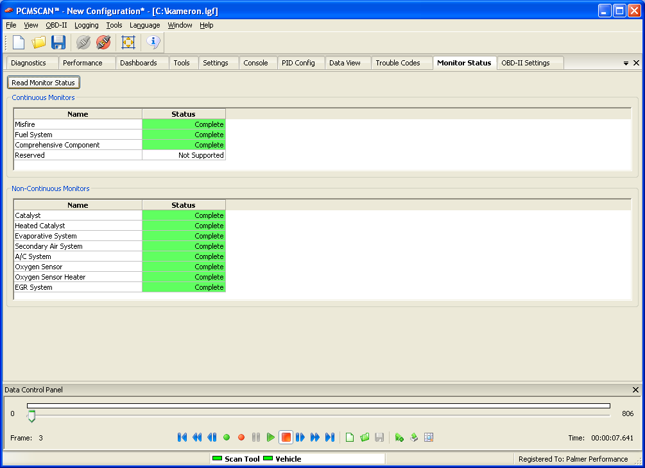This screenshot has width=645, height=468.
Task: Click the Name header in Continuous Monitors
Action: pyautogui.click(x=78, y=114)
